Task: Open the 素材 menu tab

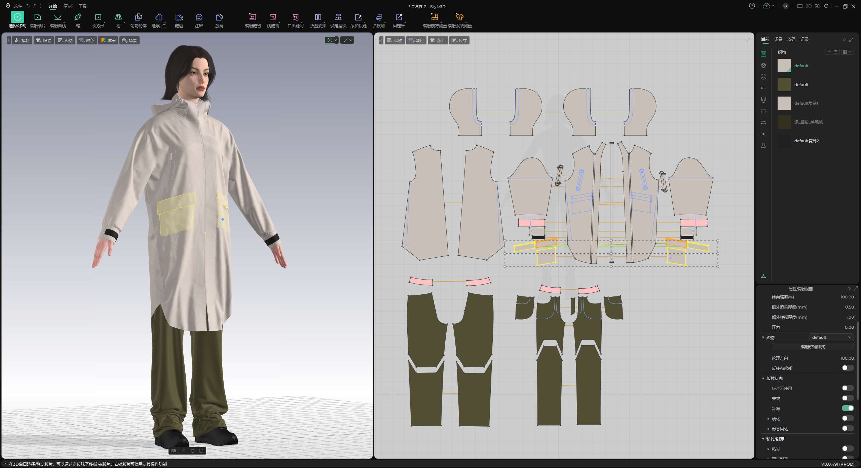Action: tap(68, 6)
